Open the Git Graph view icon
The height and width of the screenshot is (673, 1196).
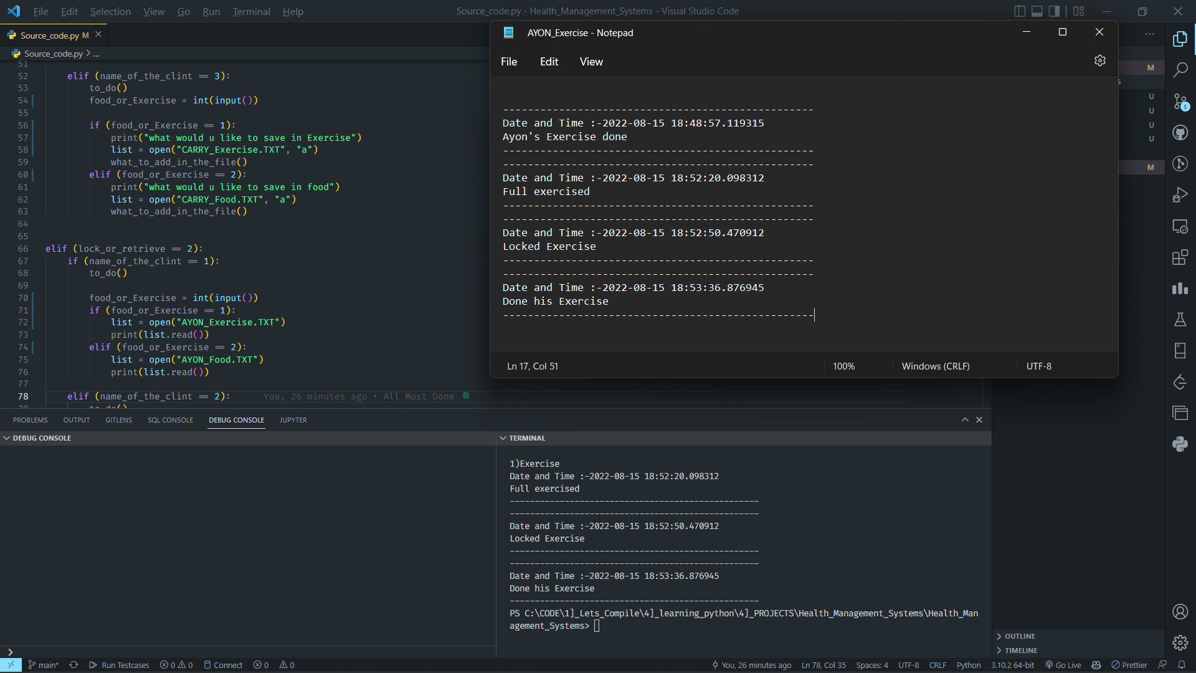click(1180, 164)
